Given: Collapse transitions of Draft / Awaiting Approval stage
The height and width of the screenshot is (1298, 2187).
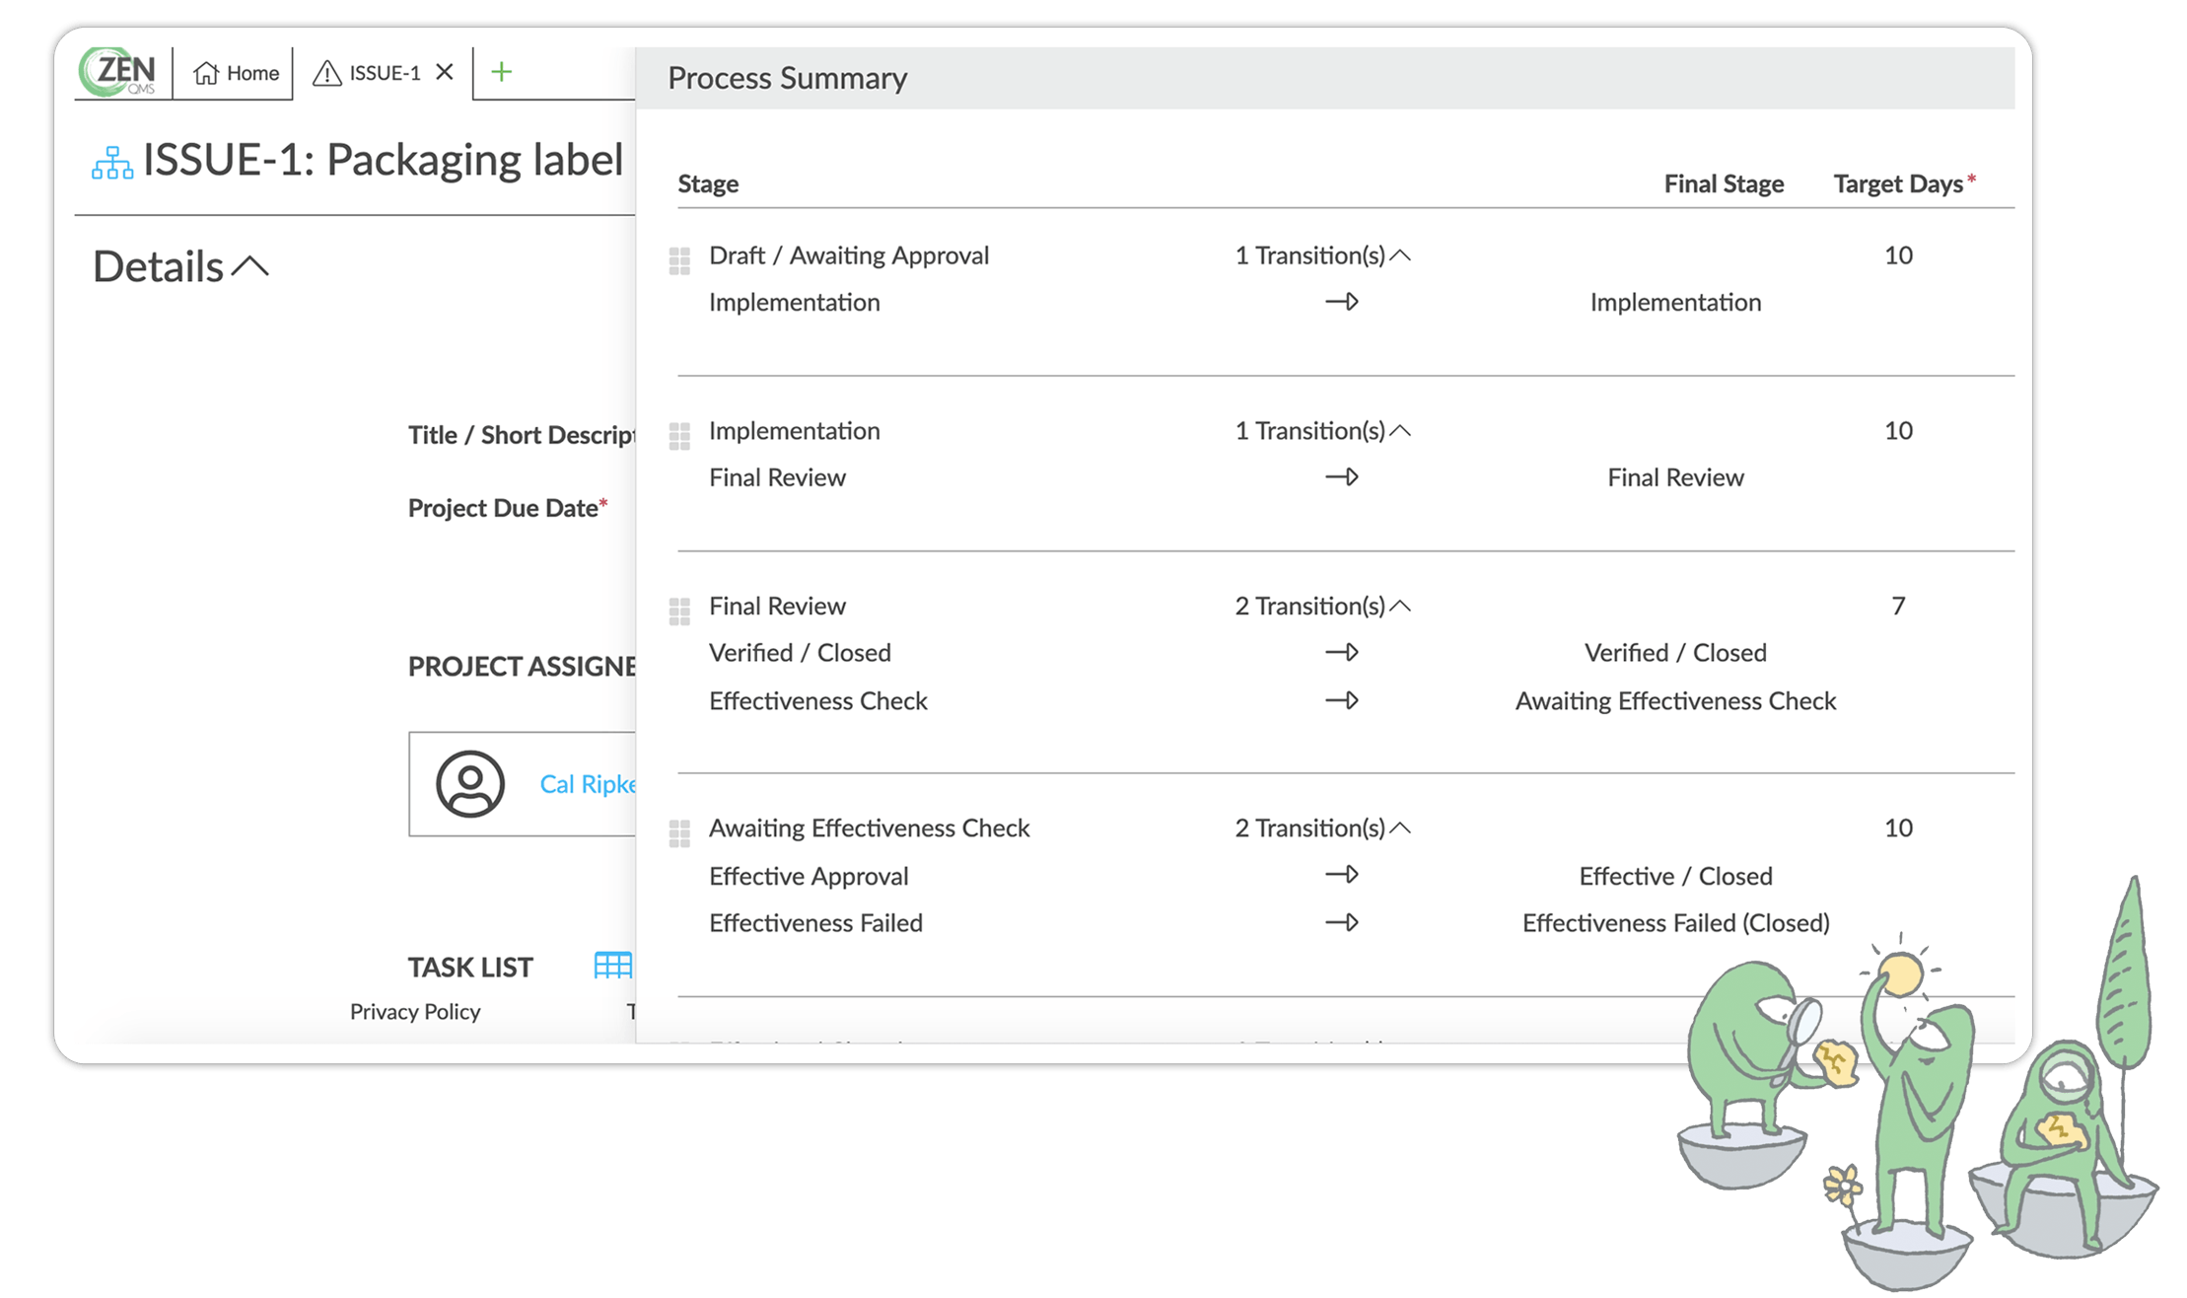Looking at the screenshot, I should pyautogui.click(x=1399, y=256).
